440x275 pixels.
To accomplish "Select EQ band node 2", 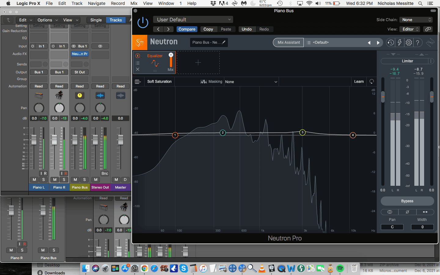I will [x=223, y=133].
